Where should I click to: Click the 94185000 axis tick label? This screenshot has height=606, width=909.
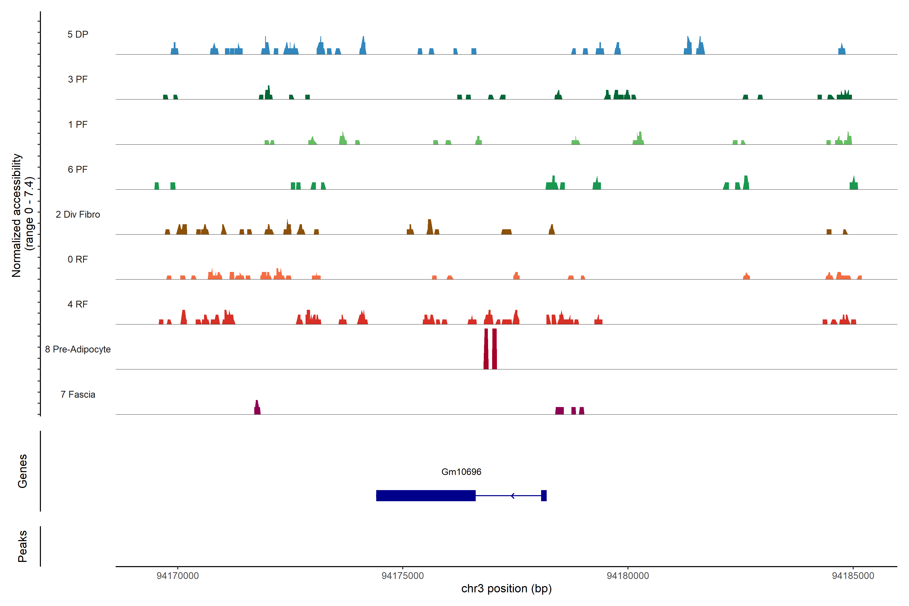[853, 575]
